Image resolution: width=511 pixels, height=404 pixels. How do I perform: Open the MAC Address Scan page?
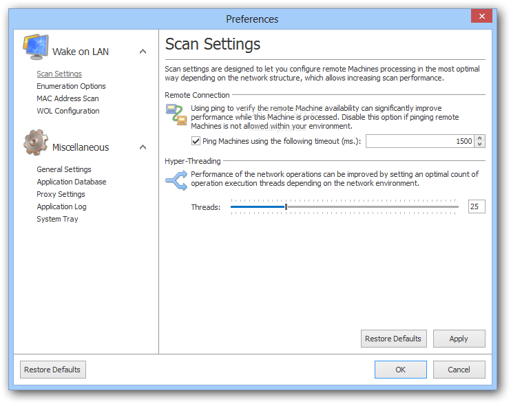click(67, 98)
